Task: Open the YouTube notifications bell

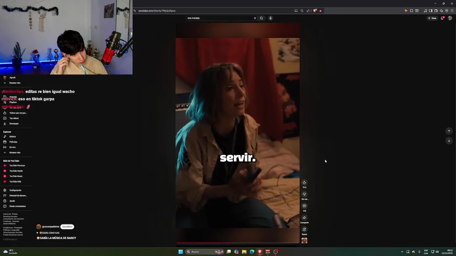Action: [x=442, y=18]
